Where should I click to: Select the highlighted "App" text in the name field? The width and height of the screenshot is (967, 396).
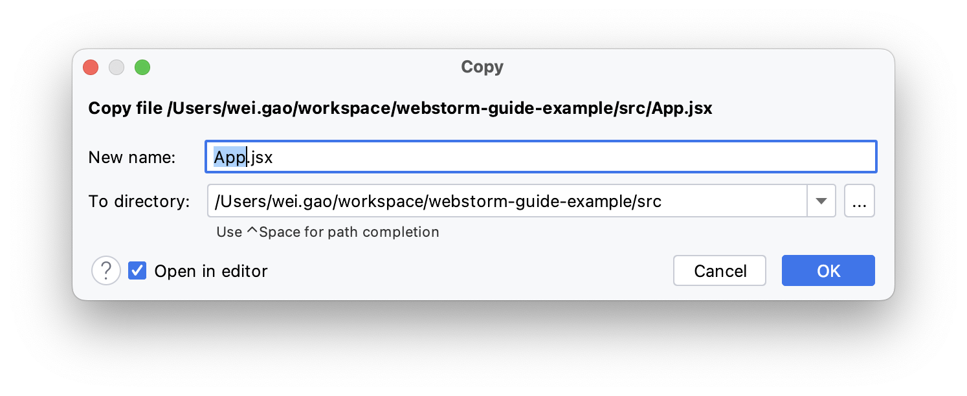(228, 157)
